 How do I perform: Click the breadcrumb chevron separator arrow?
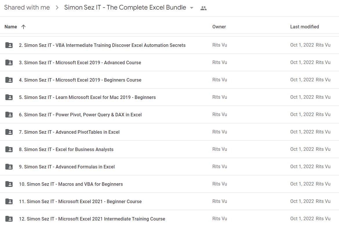57,8
